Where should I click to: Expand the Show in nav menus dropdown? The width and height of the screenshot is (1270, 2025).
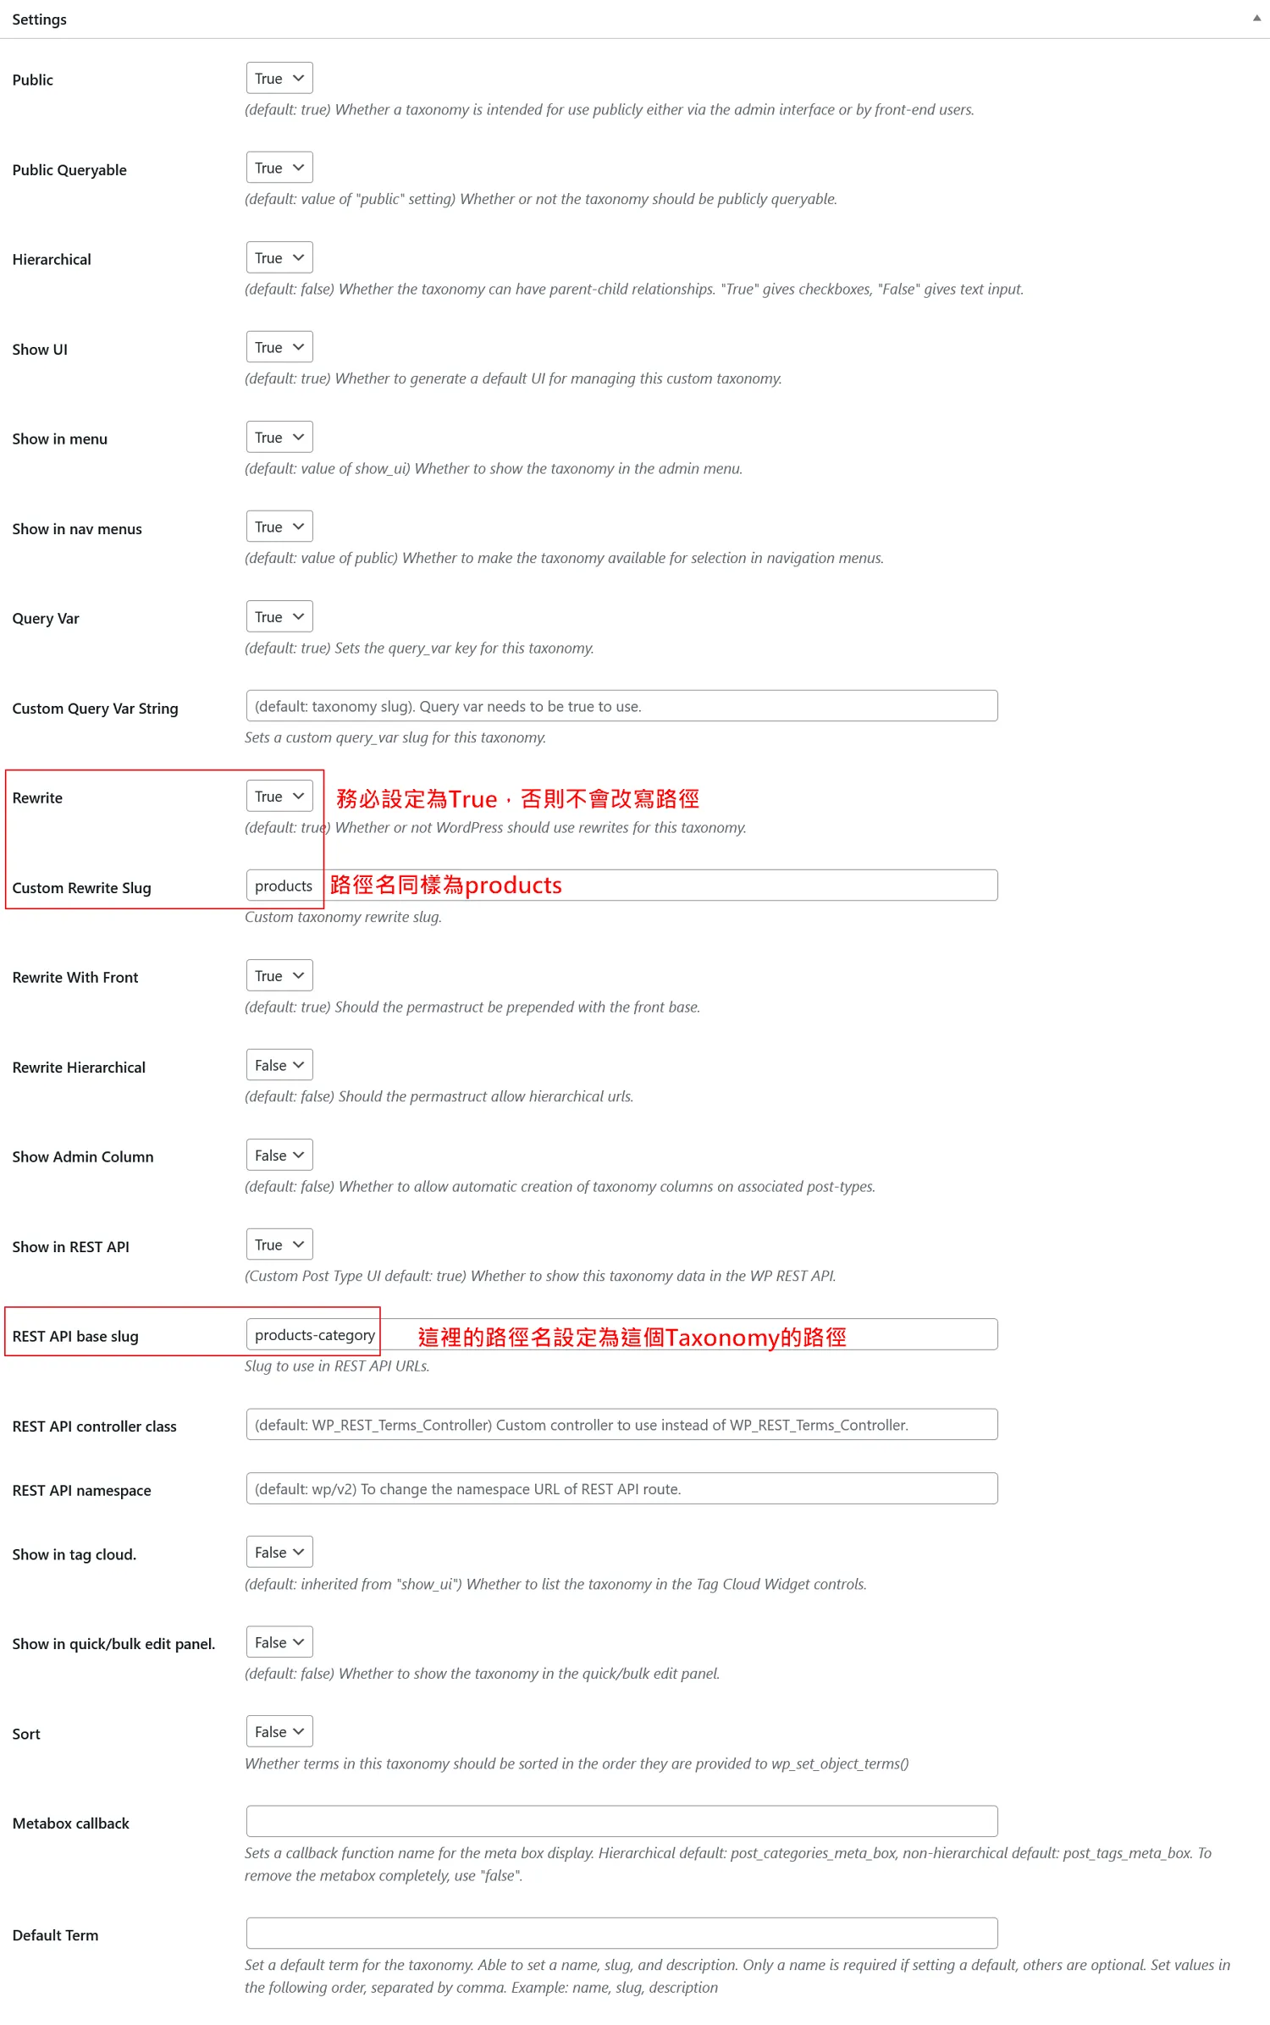[279, 527]
